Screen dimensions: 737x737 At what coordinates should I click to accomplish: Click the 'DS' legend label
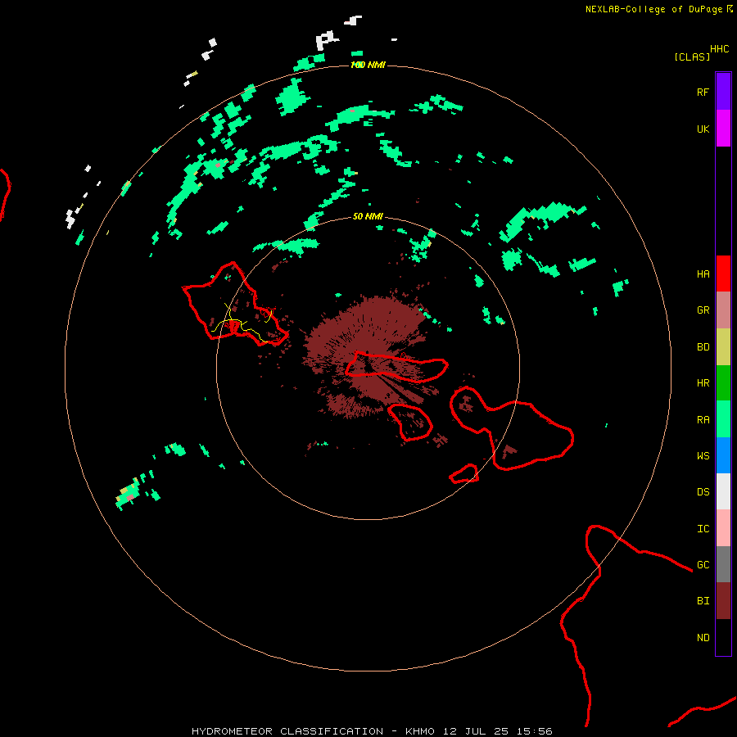(x=703, y=492)
